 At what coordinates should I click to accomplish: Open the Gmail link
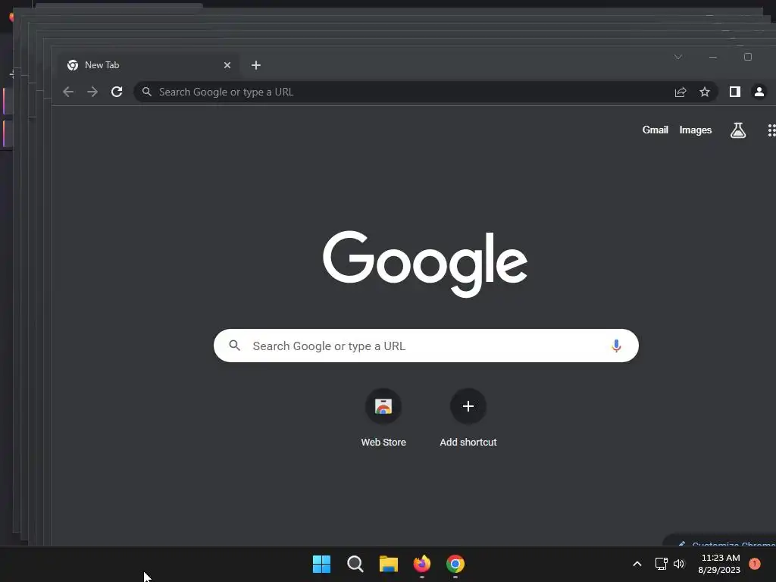656,130
